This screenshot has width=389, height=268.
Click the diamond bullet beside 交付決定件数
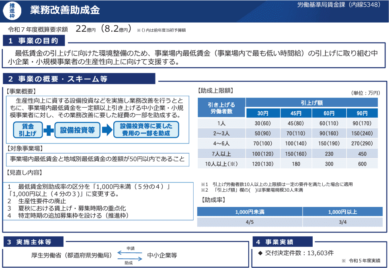260,253
